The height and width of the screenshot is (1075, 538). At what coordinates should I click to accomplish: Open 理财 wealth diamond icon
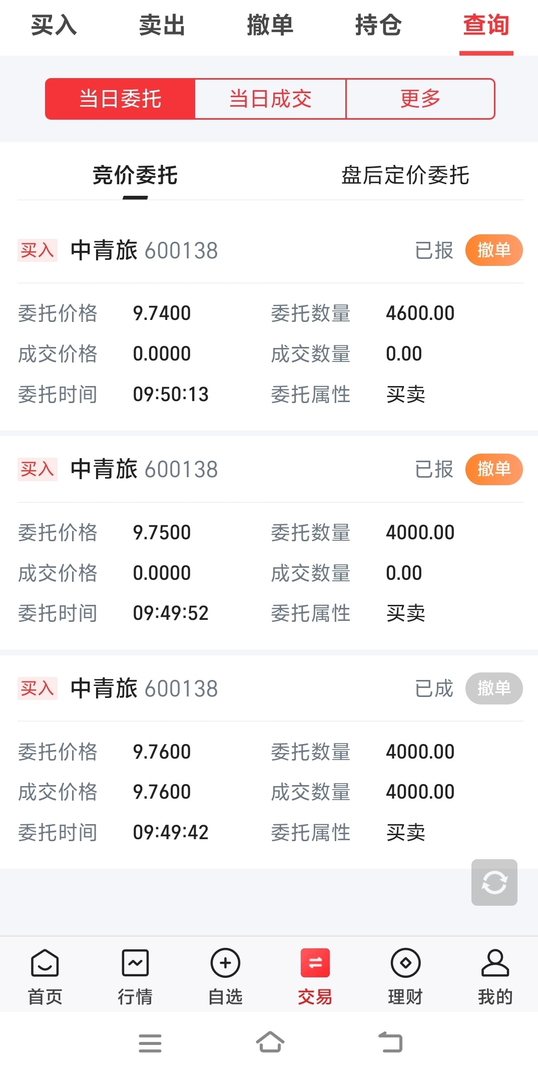pyautogui.click(x=405, y=963)
